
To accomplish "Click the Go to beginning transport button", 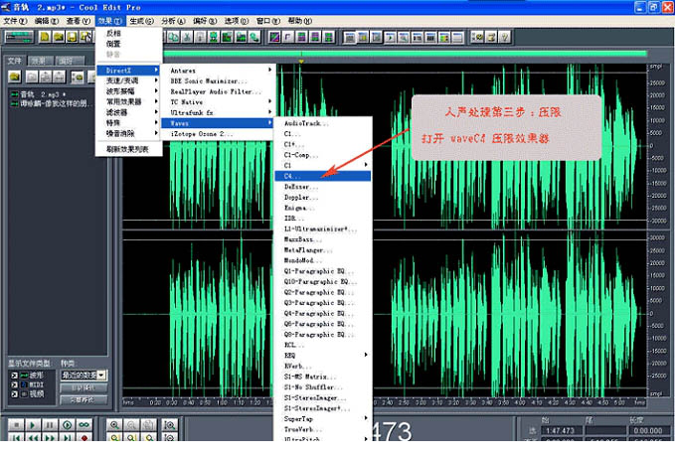I will coord(16,437).
